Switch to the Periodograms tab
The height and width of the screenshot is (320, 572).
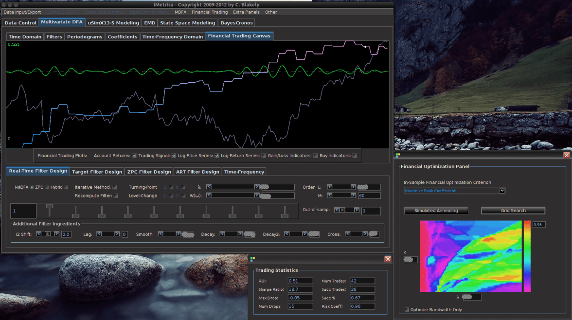coord(84,37)
